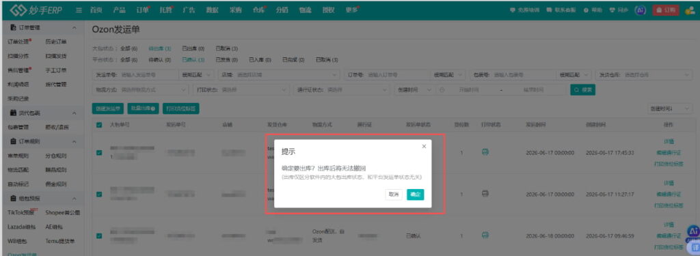Click the contact customer service chat icon
This screenshot has height=256, width=700.
coord(550,10)
